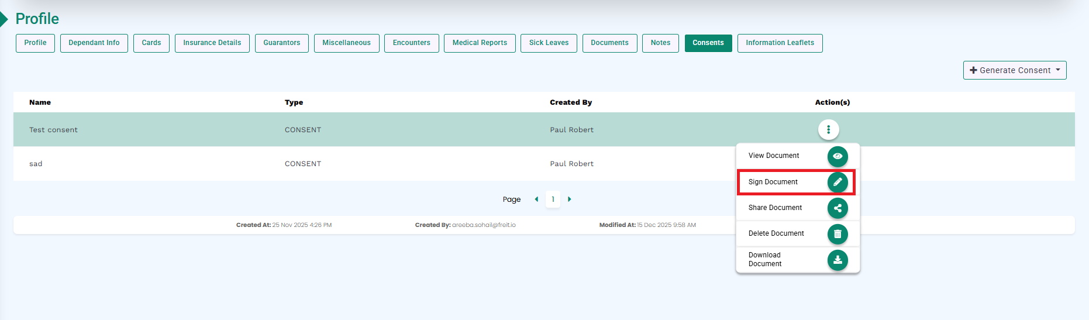The image size is (1089, 320).
Task: Open the Information Leaflets tab
Action: [x=780, y=43]
